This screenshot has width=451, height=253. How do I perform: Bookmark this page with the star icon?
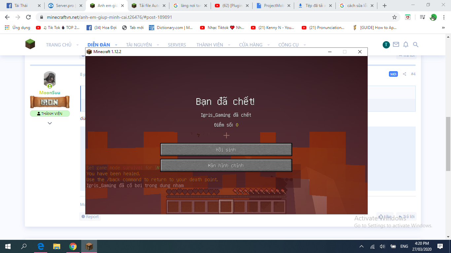(x=395, y=17)
